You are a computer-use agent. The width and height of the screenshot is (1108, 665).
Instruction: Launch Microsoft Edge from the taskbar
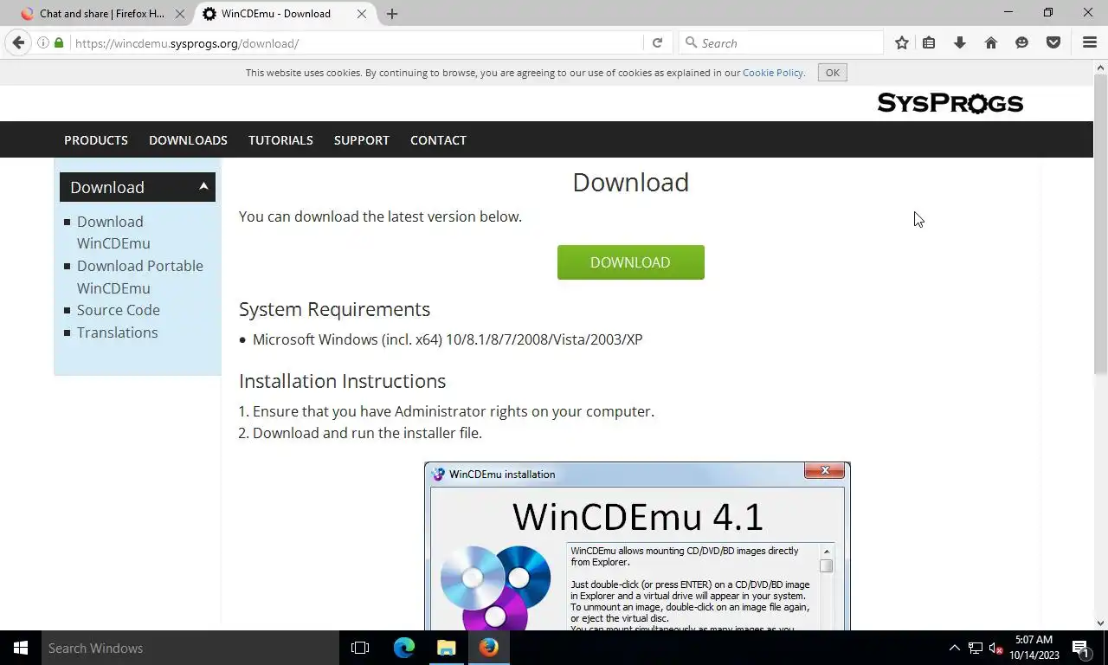[x=404, y=648]
